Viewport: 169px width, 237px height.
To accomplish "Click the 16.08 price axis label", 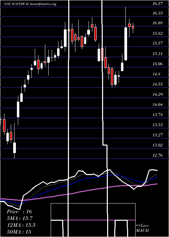I will pos(158,23).
